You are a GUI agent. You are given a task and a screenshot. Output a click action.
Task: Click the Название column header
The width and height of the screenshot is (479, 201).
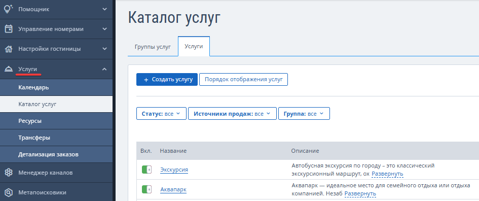point(173,151)
